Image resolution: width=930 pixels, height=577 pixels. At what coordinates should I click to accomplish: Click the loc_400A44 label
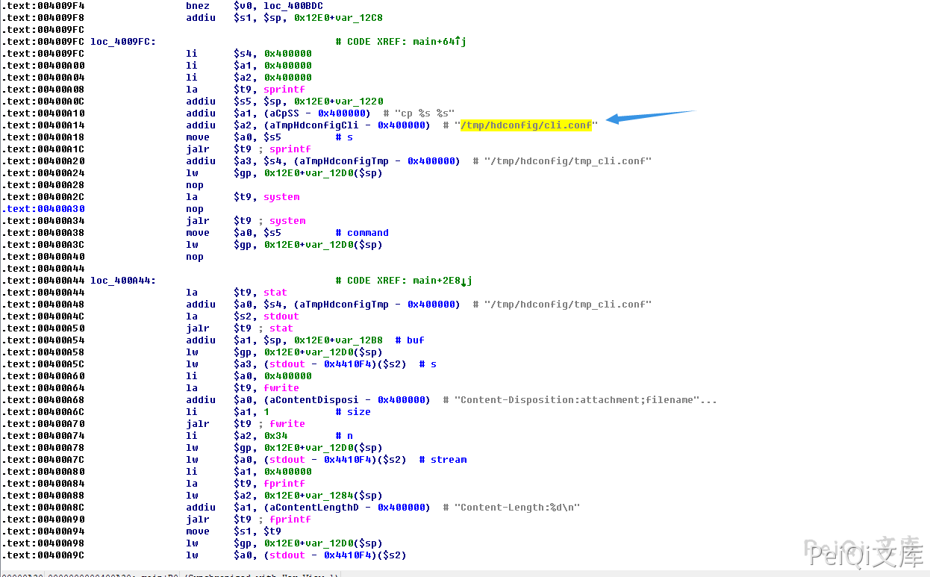point(122,281)
